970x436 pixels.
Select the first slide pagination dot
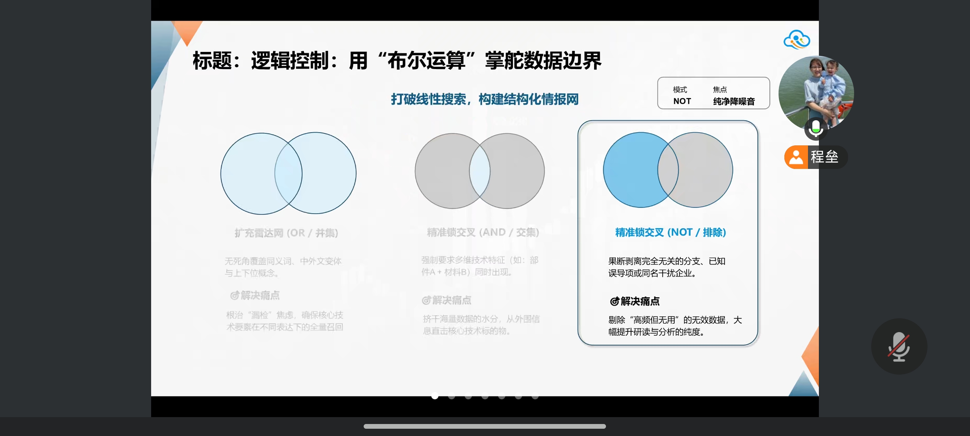point(435,396)
